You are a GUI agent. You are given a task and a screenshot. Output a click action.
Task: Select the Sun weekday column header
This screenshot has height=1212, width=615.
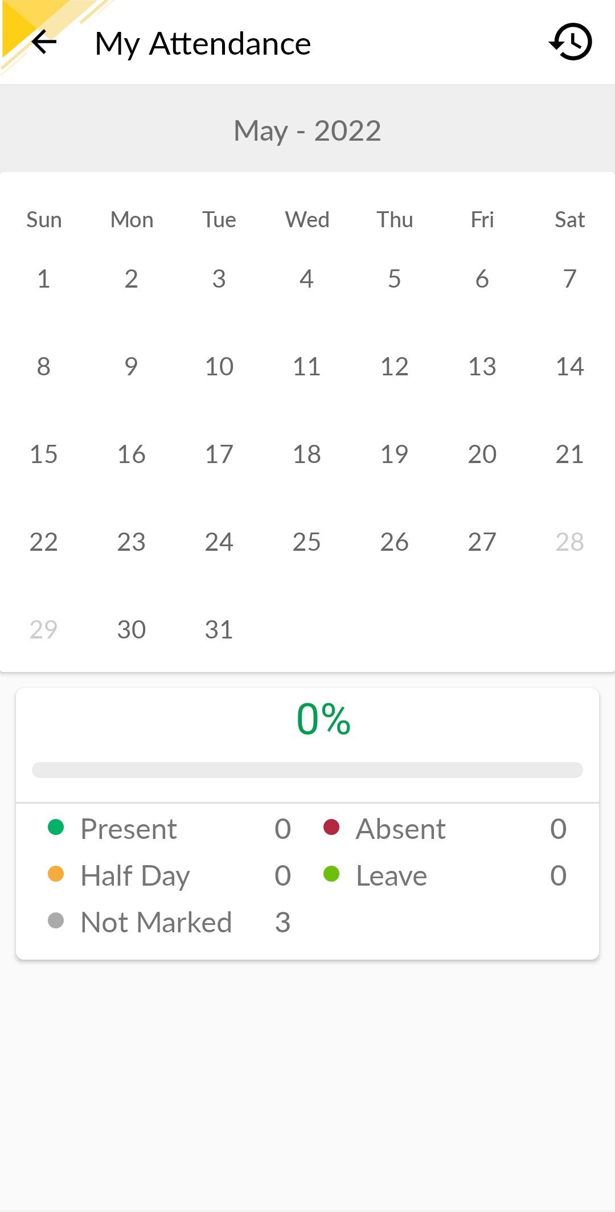[44, 220]
